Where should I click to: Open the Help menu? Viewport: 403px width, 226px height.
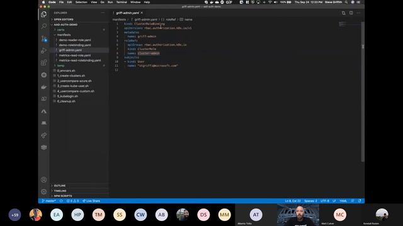(147, 2)
